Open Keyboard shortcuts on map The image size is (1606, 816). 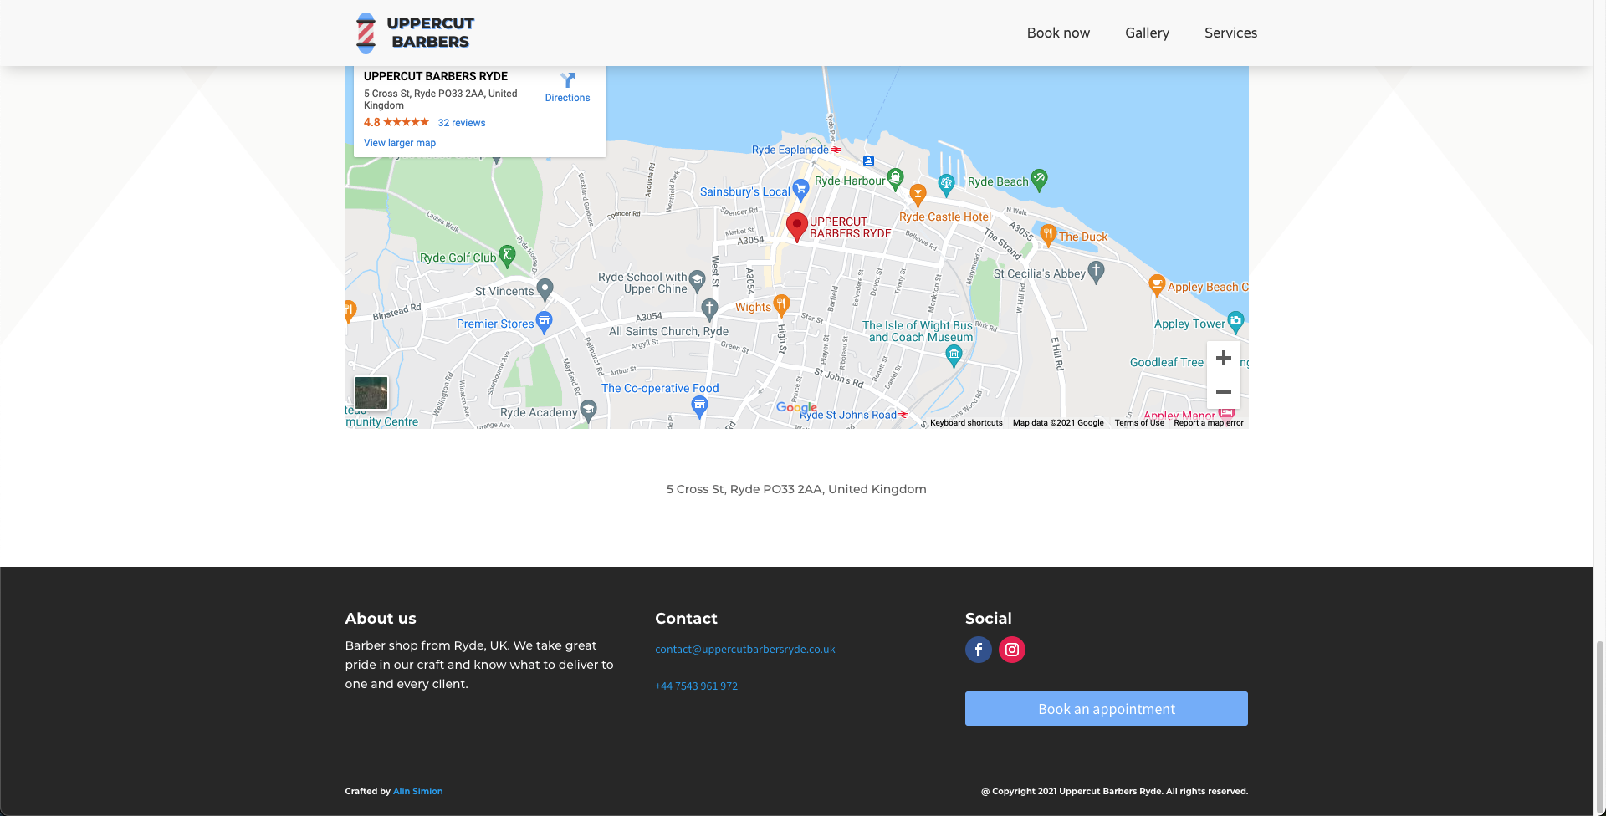click(x=966, y=423)
